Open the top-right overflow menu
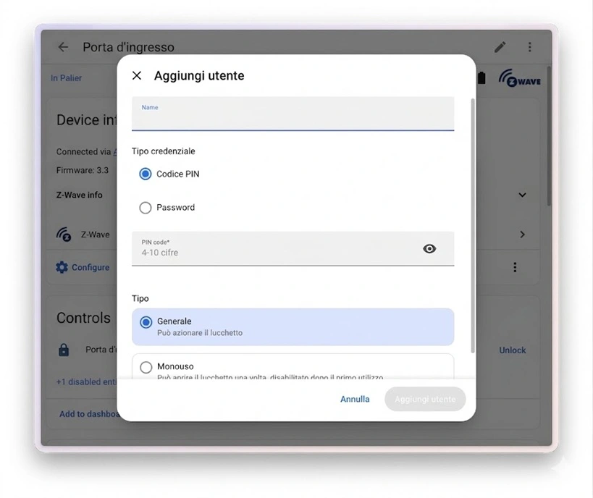Screen dimensions: 593x498 pos(529,47)
